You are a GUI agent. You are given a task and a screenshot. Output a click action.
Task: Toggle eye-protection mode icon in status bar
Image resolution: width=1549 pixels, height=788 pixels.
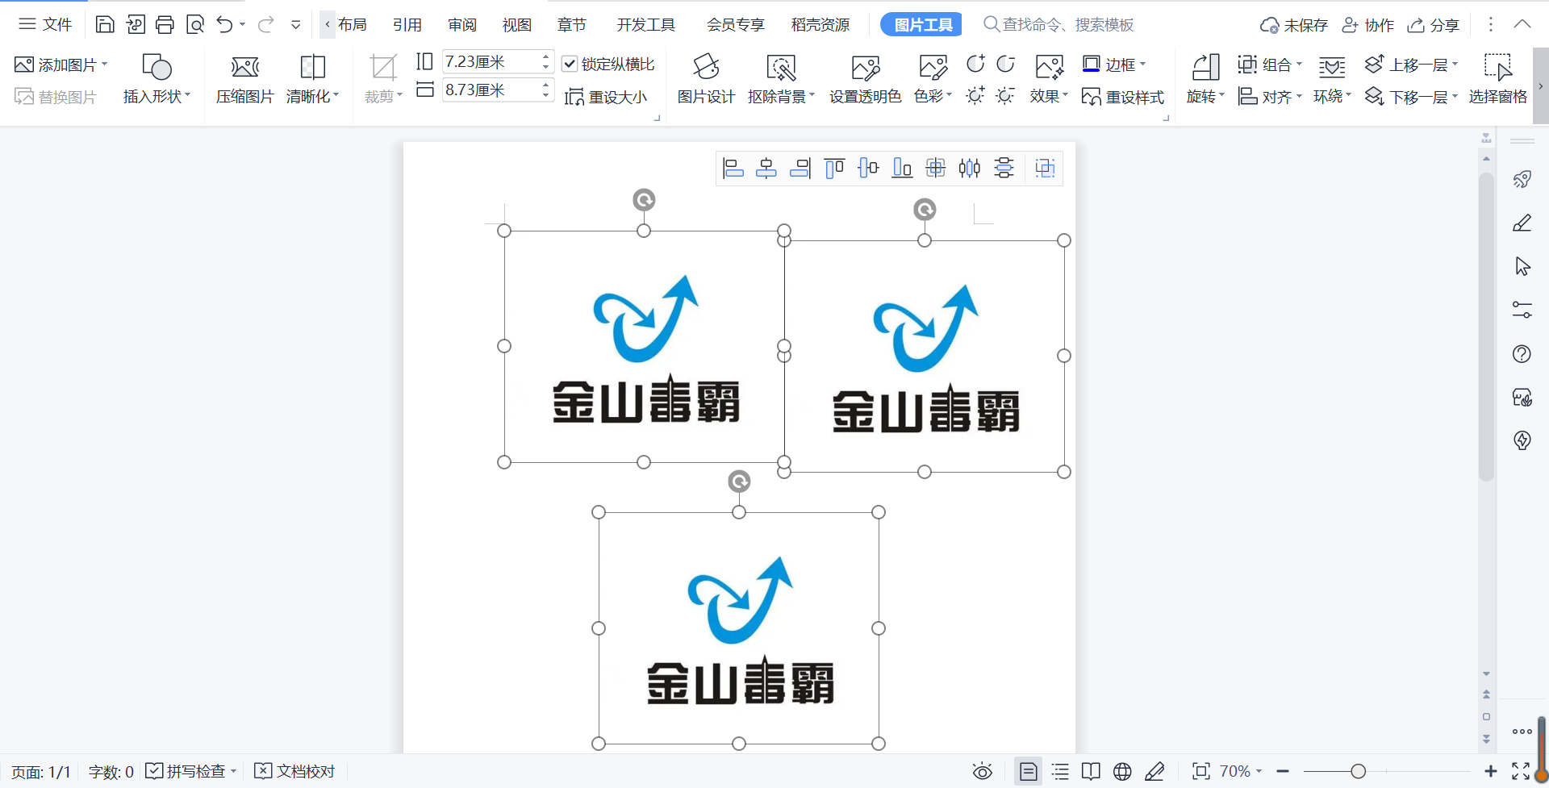pyautogui.click(x=982, y=772)
